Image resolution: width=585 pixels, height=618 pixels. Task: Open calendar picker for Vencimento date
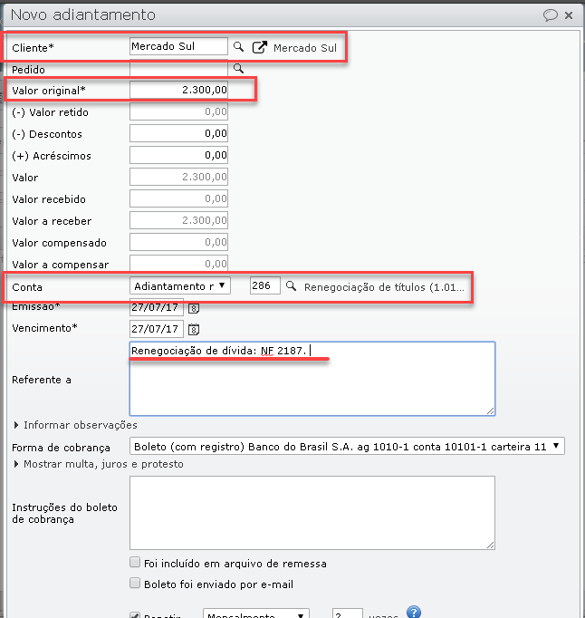tap(194, 329)
